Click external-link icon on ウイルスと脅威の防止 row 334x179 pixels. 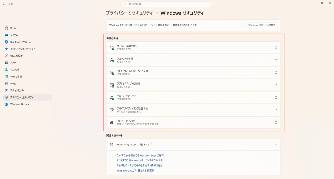[276, 48]
